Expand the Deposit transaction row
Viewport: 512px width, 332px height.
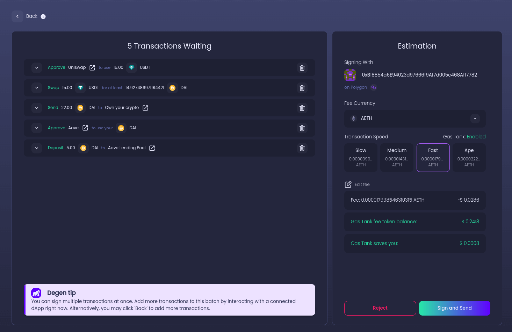36,148
